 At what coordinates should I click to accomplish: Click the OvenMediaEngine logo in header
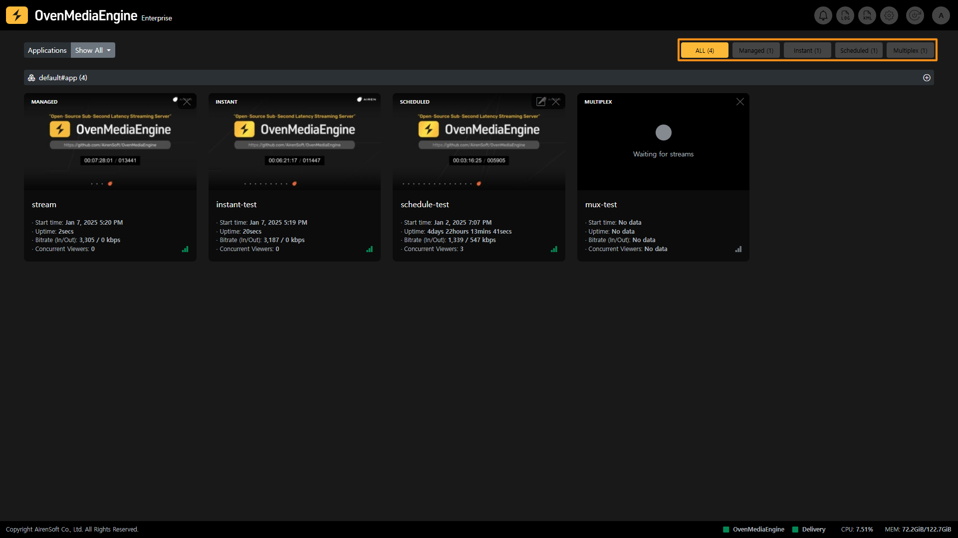[17, 15]
